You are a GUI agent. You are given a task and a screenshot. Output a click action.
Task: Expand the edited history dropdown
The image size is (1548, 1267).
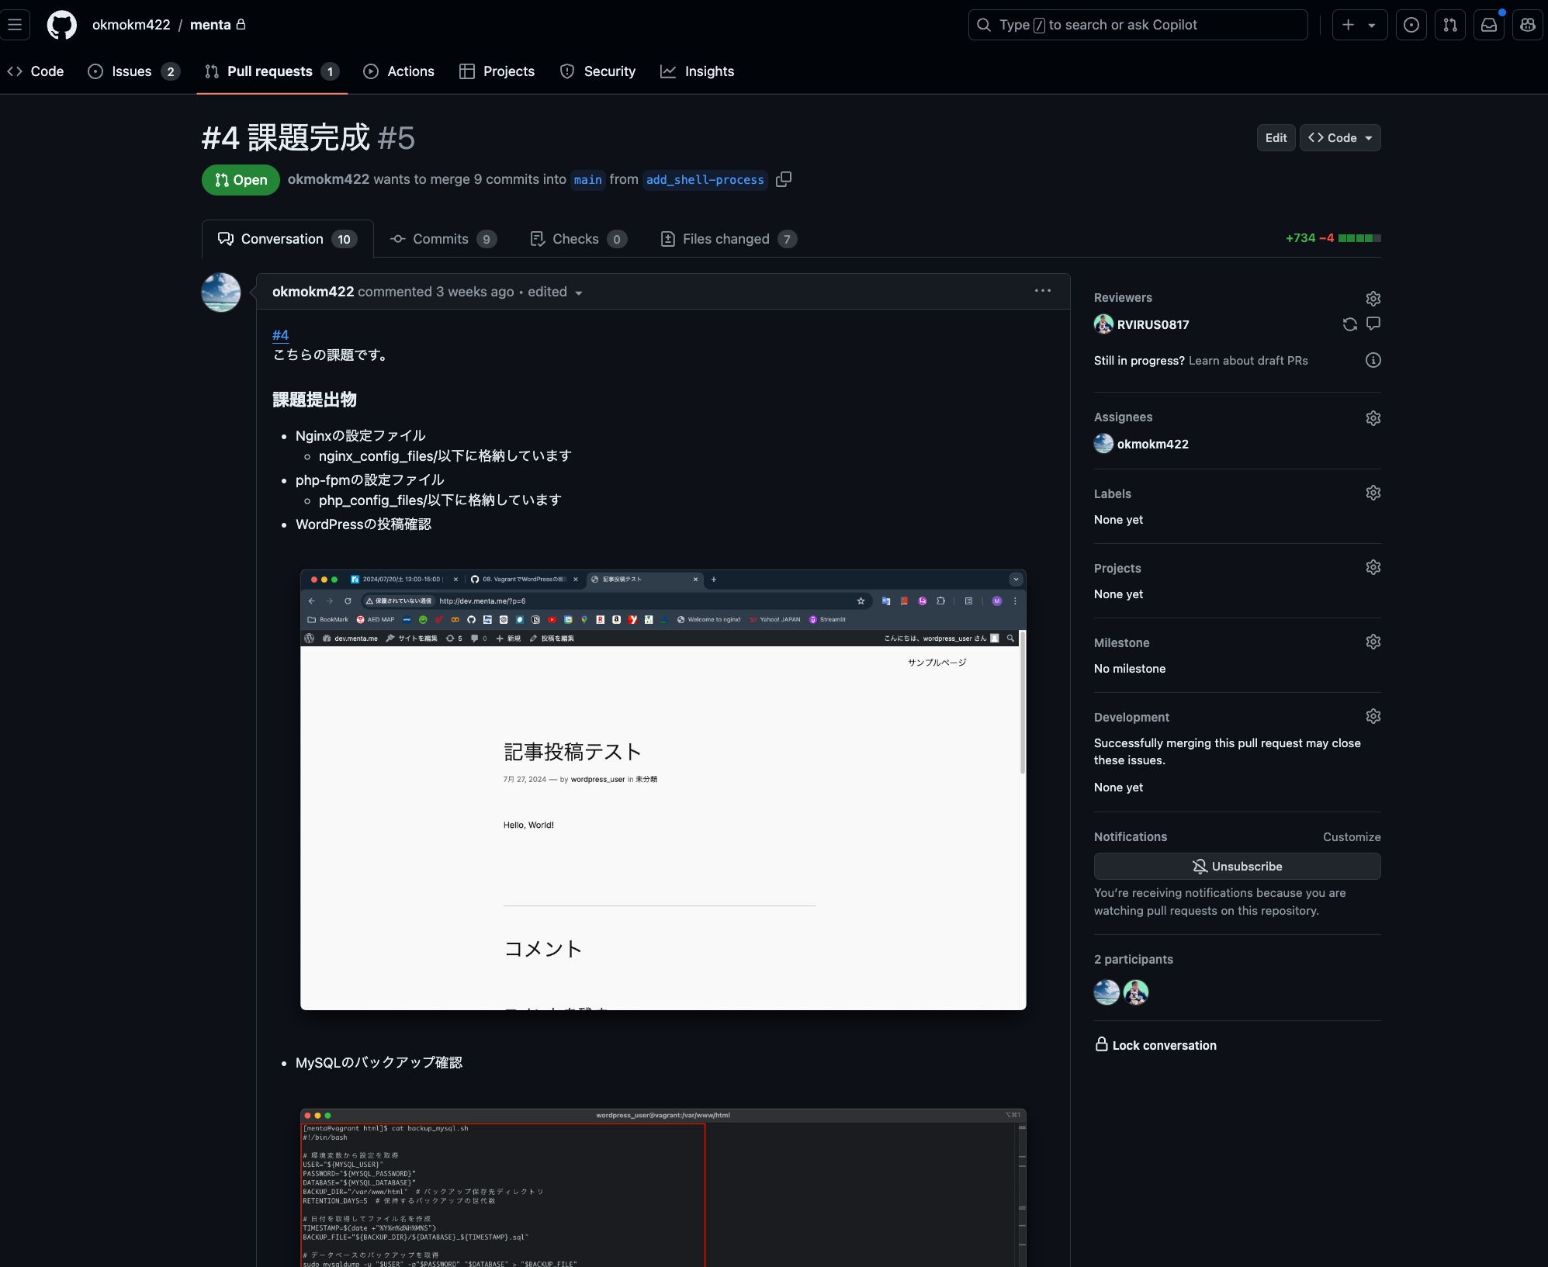point(555,293)
